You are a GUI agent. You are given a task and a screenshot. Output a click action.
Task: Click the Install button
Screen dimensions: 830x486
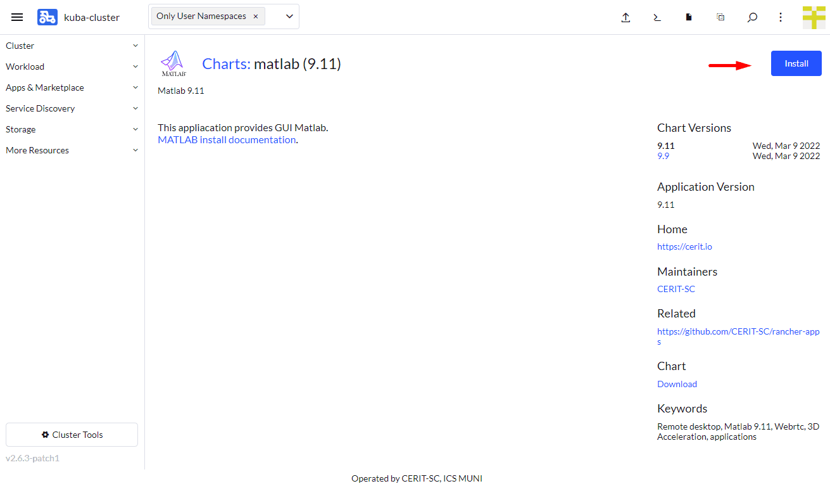point(796,63)
